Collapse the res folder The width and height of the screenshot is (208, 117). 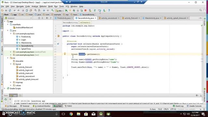pos(8,58)
